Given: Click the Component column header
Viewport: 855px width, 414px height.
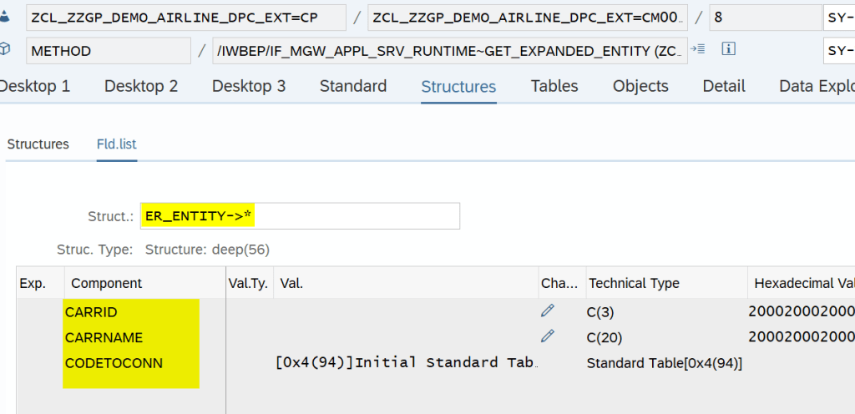Looking at the screenshot, I should [x=107, y=284].
